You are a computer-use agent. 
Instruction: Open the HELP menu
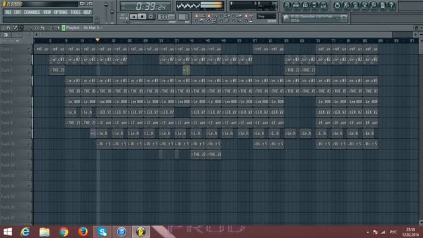coord(87,12)
